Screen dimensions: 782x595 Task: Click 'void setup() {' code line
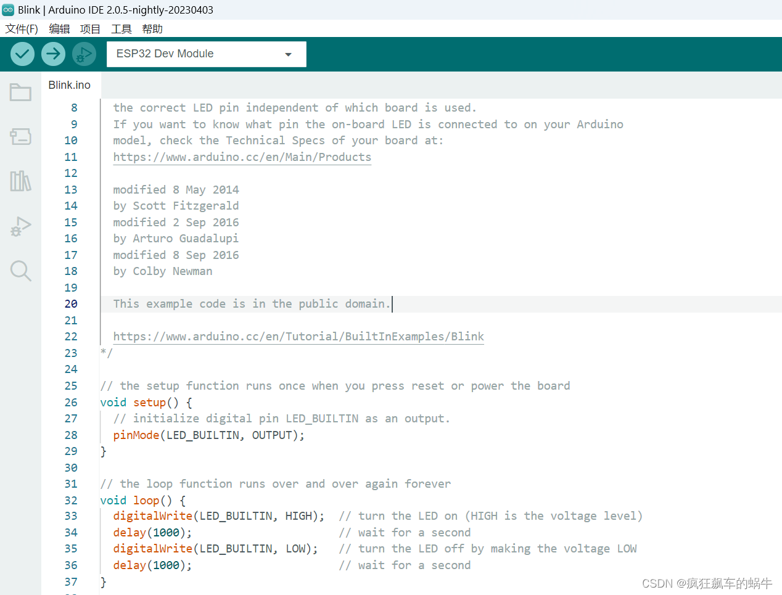pyautogui.click(x=146, y=402)
